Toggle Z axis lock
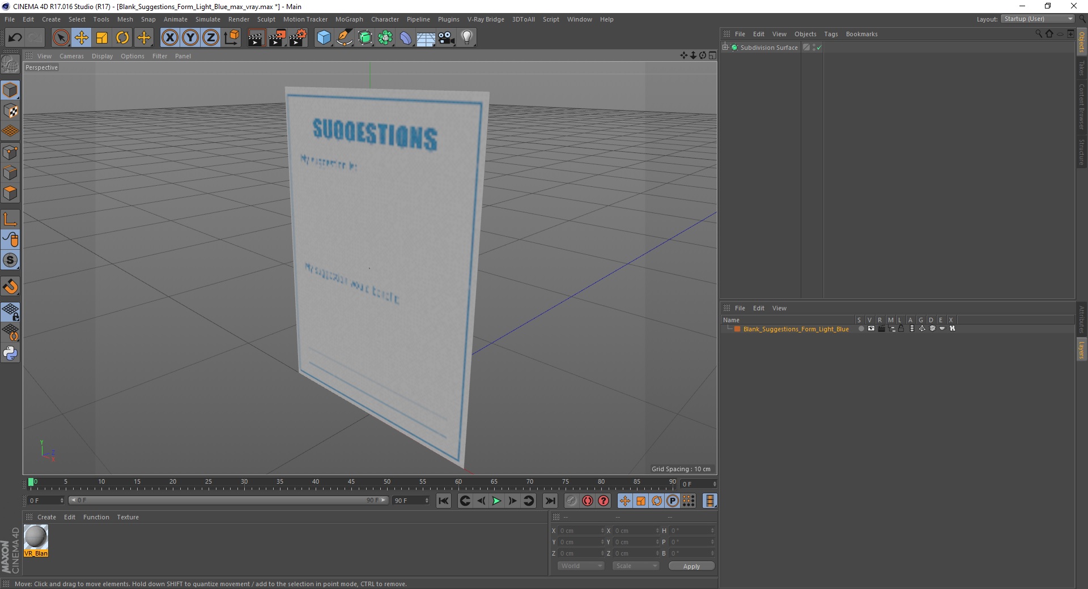 click(211, 38)
